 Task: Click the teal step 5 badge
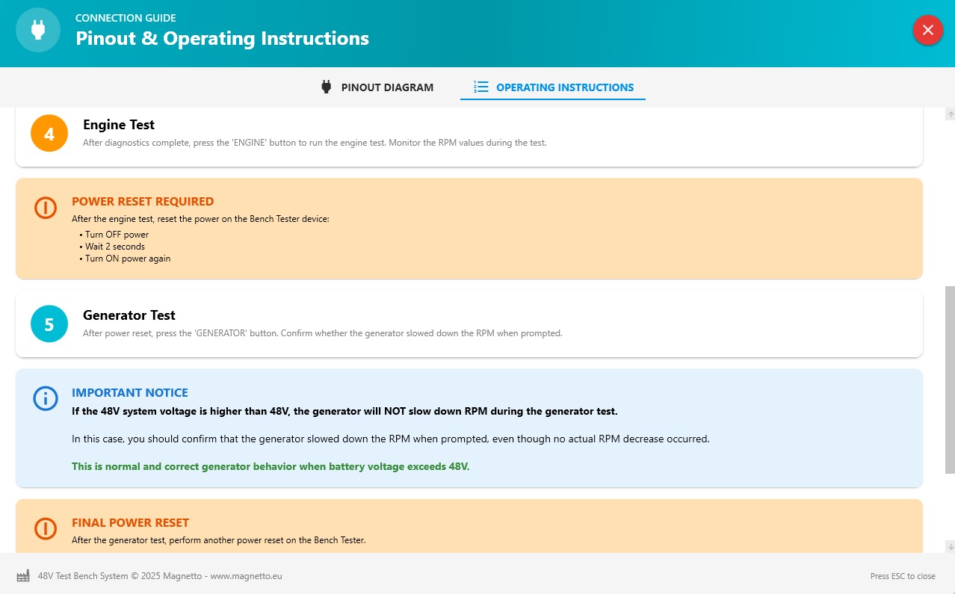coord(49,324)
